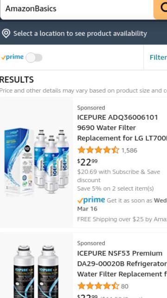
Task: Click the Sponsored label on second result
Action: click(x=91, y=243)
